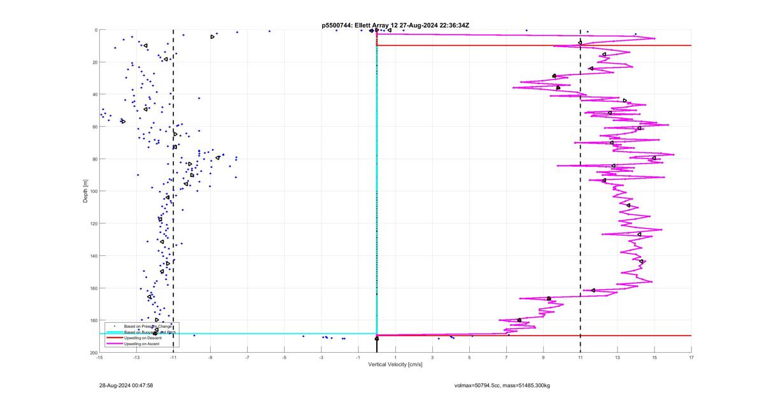Click the y-axis tick label '100'

[x=93, y=191]
